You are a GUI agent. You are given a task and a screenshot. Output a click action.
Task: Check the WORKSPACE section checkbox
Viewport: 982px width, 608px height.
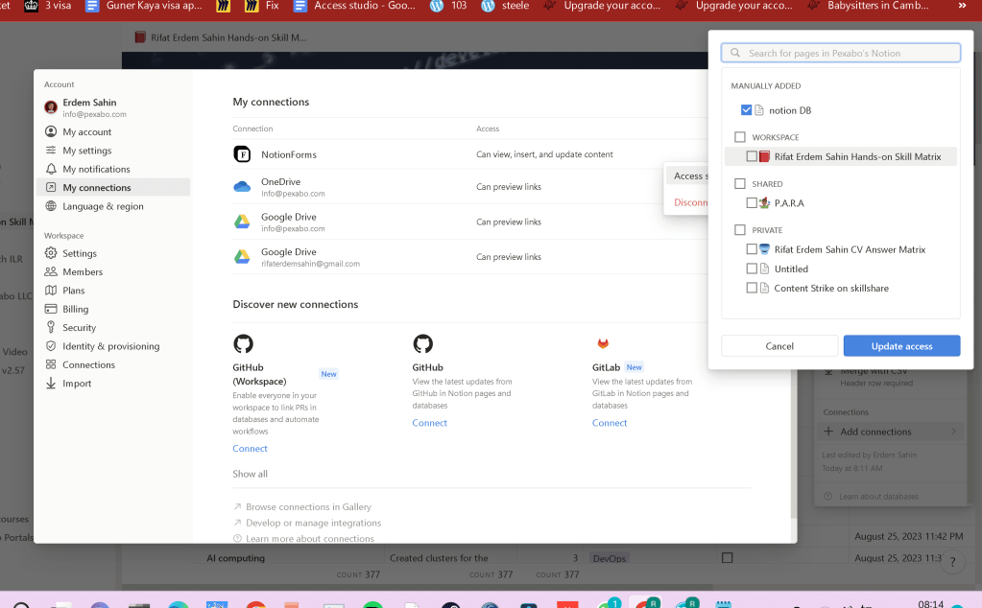(x=740, y=137)
